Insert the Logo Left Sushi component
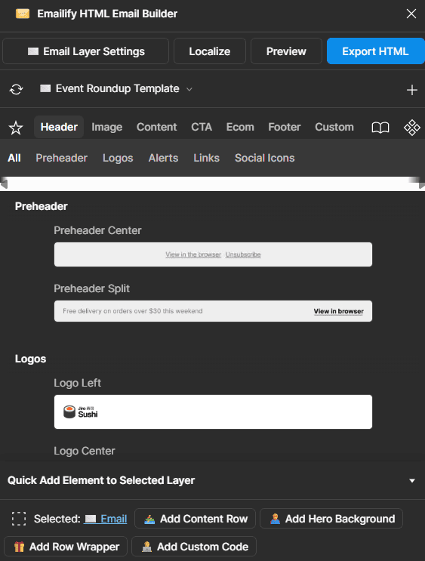The image size is (425, 561). 213,412
